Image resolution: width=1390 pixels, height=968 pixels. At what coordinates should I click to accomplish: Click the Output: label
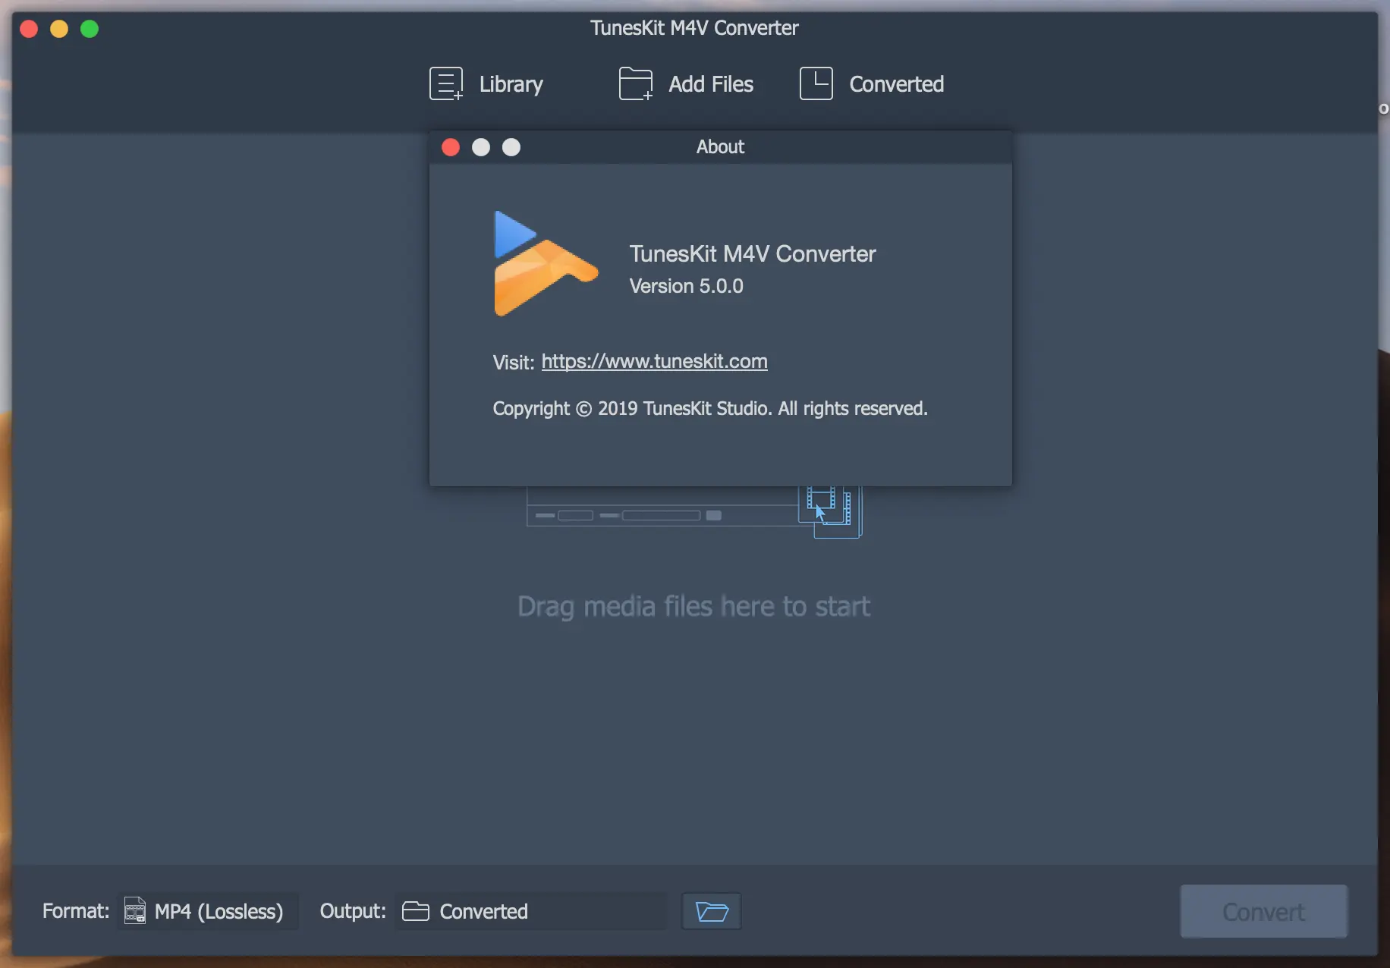point(353,911)
